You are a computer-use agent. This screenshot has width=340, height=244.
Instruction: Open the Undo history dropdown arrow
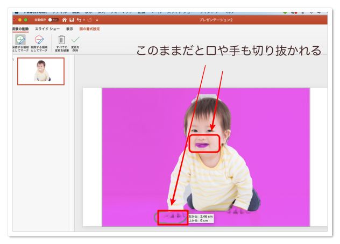(x=84, y=20)
